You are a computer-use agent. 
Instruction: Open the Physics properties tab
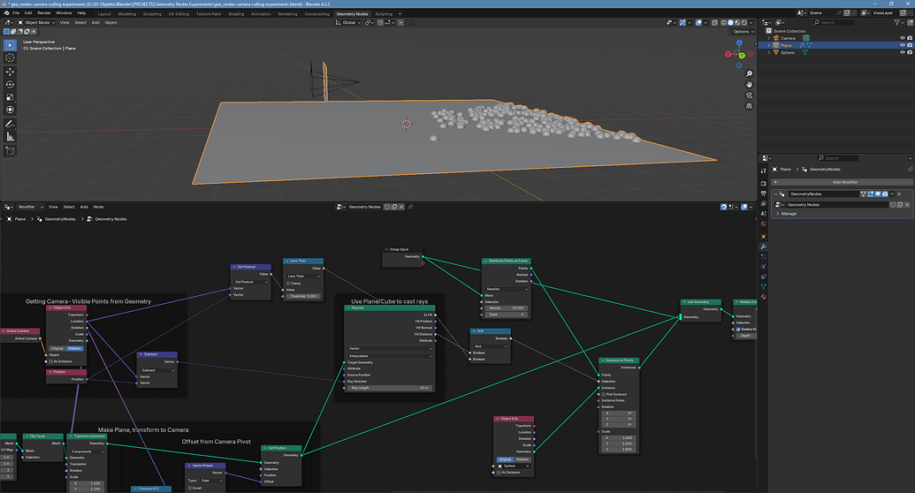[763, 267]
